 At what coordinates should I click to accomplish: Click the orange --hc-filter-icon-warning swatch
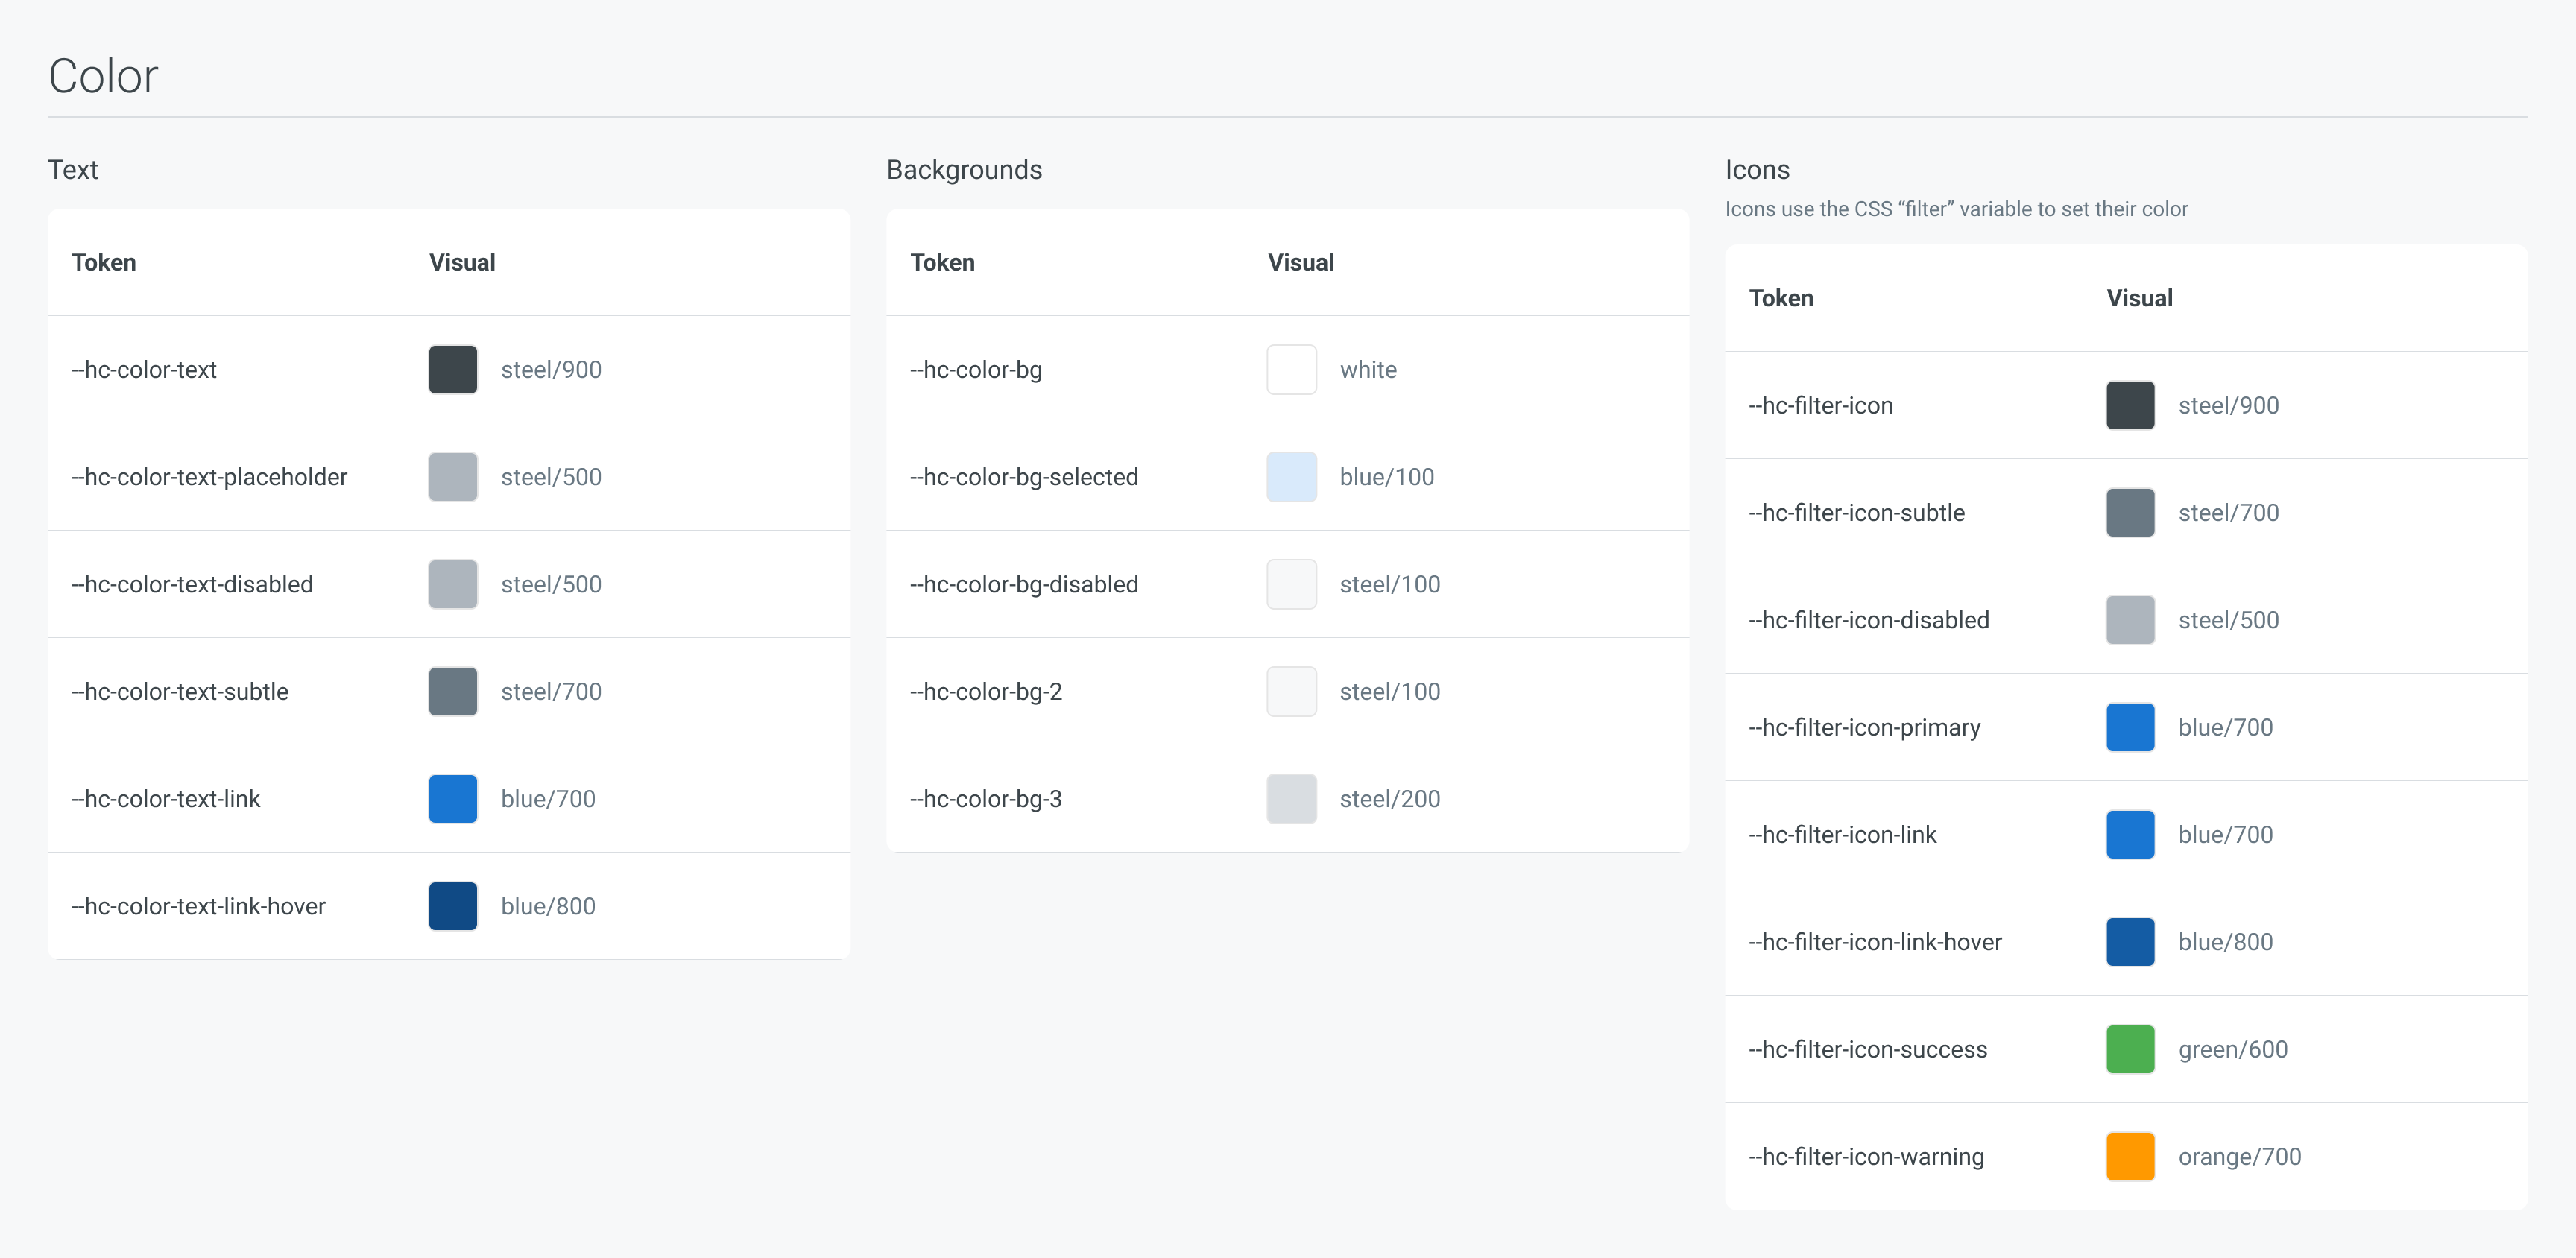[2130, 1157]
